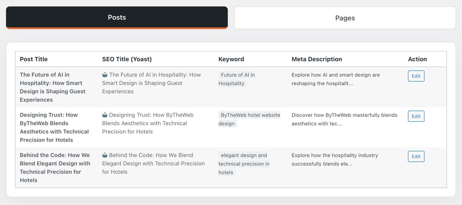Click the 'SEO Title (Yoast)' column header
Image resolution: width=462 pixels, height=205 pixels.
[x=127, y=59]
